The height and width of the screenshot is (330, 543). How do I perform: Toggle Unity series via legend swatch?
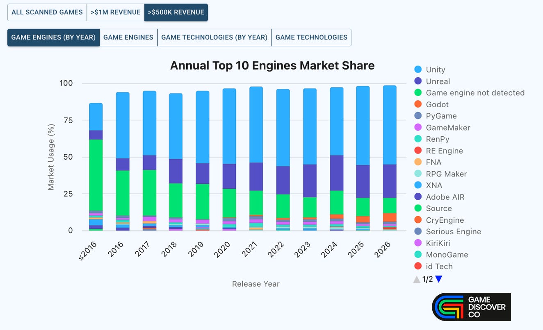(x=418, y=70)
